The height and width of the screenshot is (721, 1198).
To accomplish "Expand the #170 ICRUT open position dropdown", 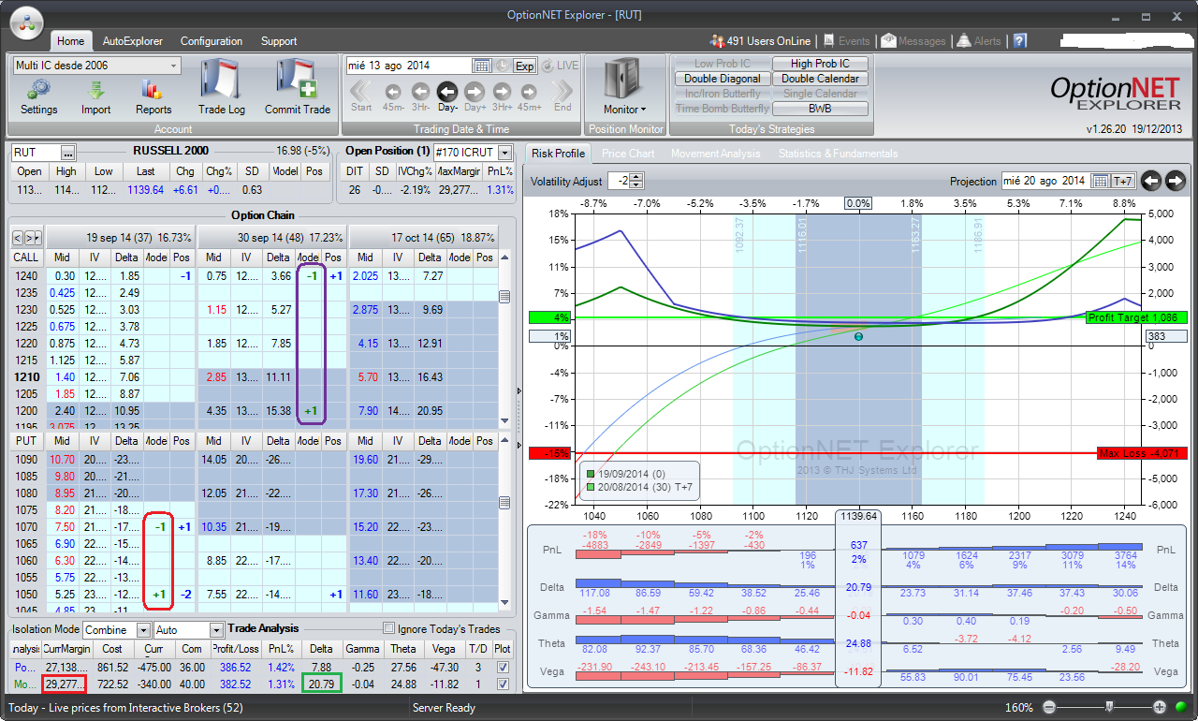I will (x=505, y=153).
